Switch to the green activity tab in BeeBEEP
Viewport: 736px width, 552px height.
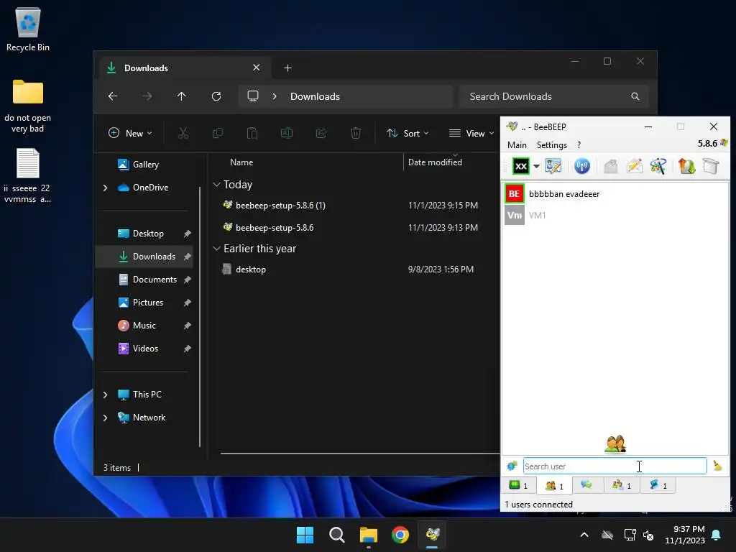[x=519, y=485]
